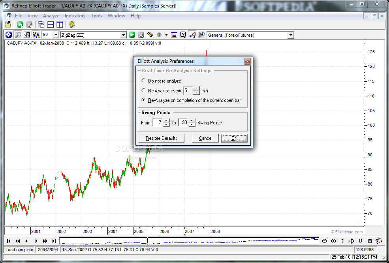Click the chart style icon beside the magnifier
The height and width of the screenshot is (263, 389).
27,35
